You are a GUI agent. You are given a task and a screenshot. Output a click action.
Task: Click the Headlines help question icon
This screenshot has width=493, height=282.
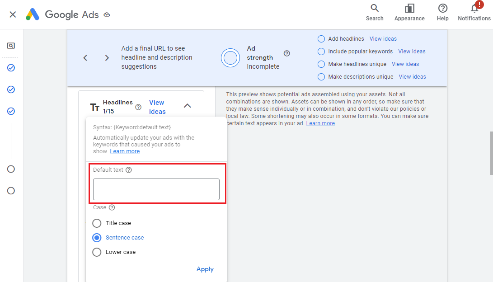click(x=138, y=107)
